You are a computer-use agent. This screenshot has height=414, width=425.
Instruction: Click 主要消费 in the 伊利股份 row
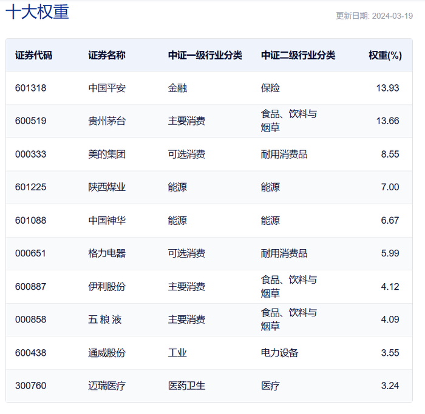[186, 287]
